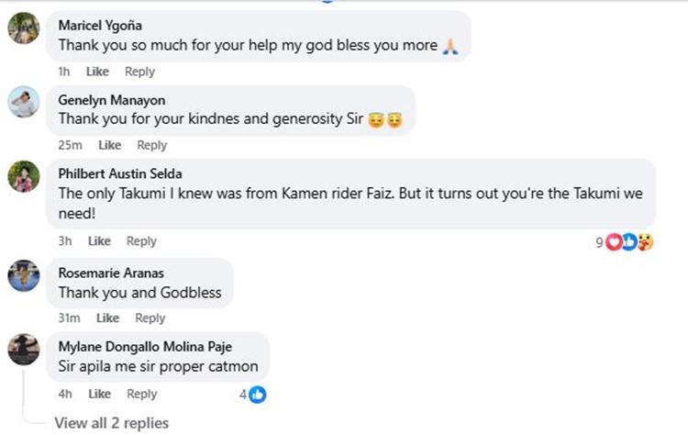Reply to Maricel Ygoña's comment
This screenshot has width=688, height=435.
(x=139, y=72)
